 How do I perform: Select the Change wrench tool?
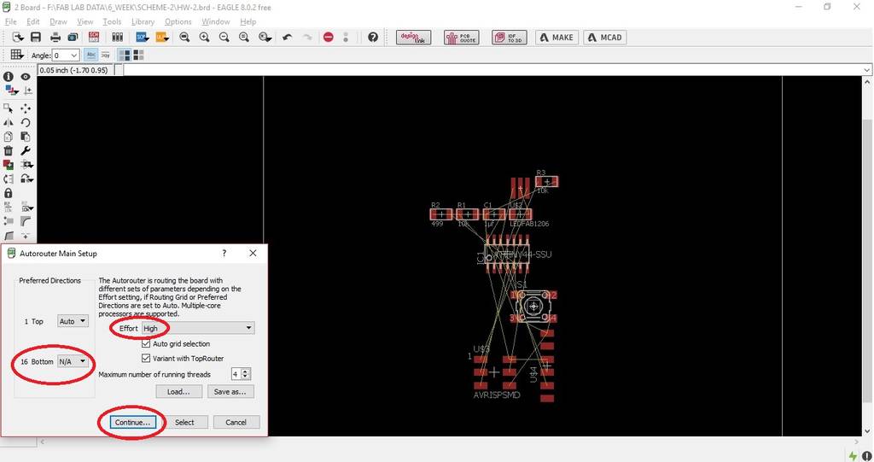click(x=26, y=150)
